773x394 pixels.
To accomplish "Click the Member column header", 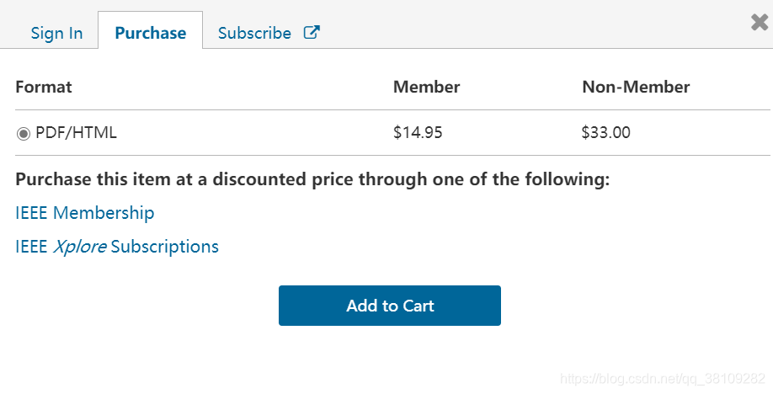I will coord(426,87).
